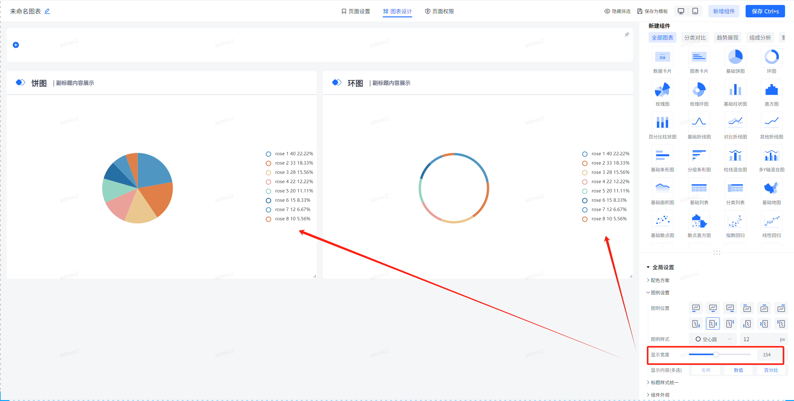Choose the 环图 donut chart icon

pyautogui.click(x=771, y=57)
